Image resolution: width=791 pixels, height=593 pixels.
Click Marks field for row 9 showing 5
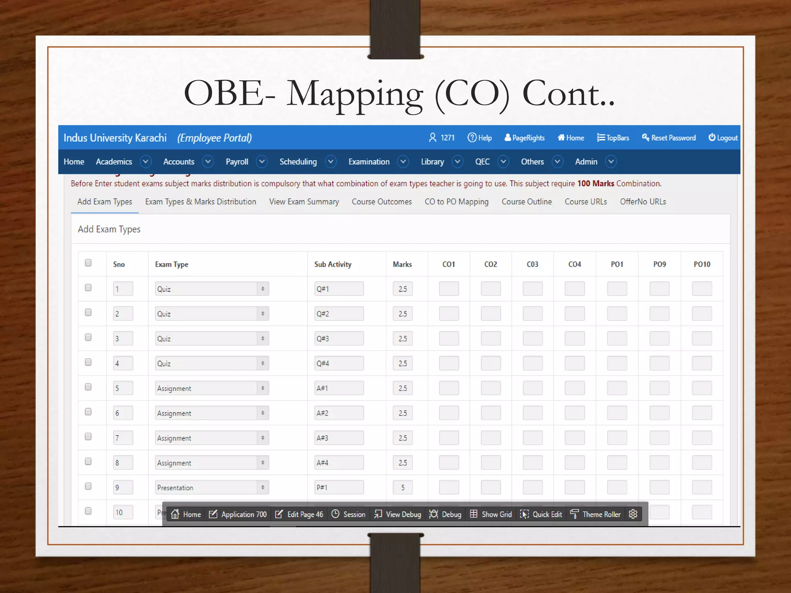(x=402, y=487)
